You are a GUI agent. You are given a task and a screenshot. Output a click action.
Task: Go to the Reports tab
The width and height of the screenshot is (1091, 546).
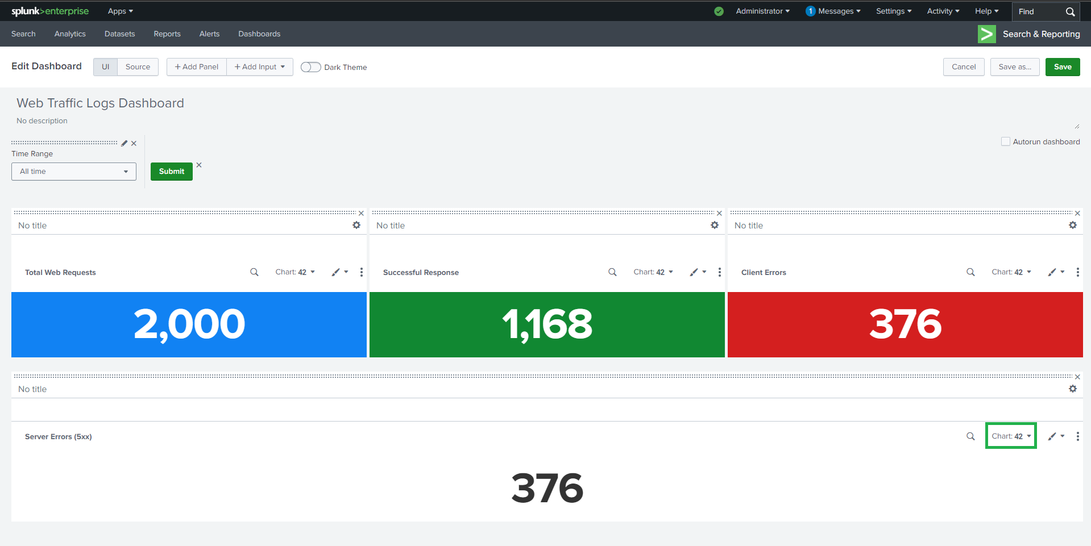click(x=167, y=34)
